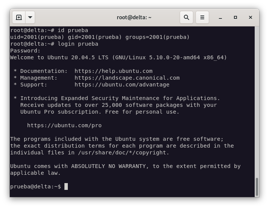Screen dimensions: 269x208
Task: Minimize the terminal window
Action: tap(220, 17)
